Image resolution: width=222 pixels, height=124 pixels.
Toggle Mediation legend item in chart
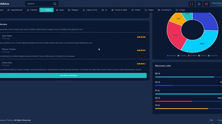pos(192,56)
